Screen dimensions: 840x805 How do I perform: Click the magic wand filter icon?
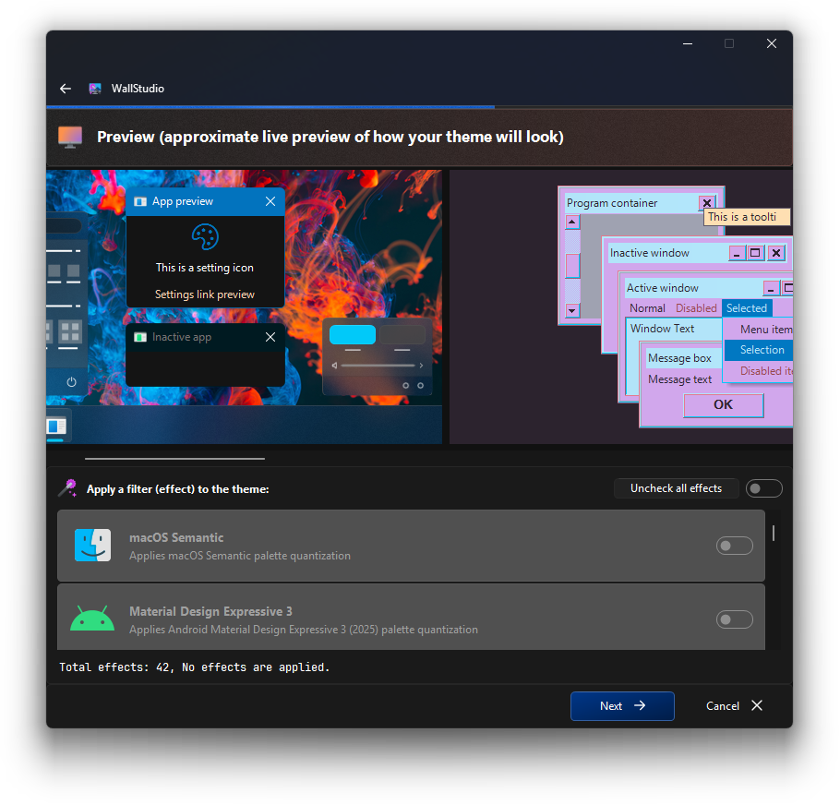68,488
